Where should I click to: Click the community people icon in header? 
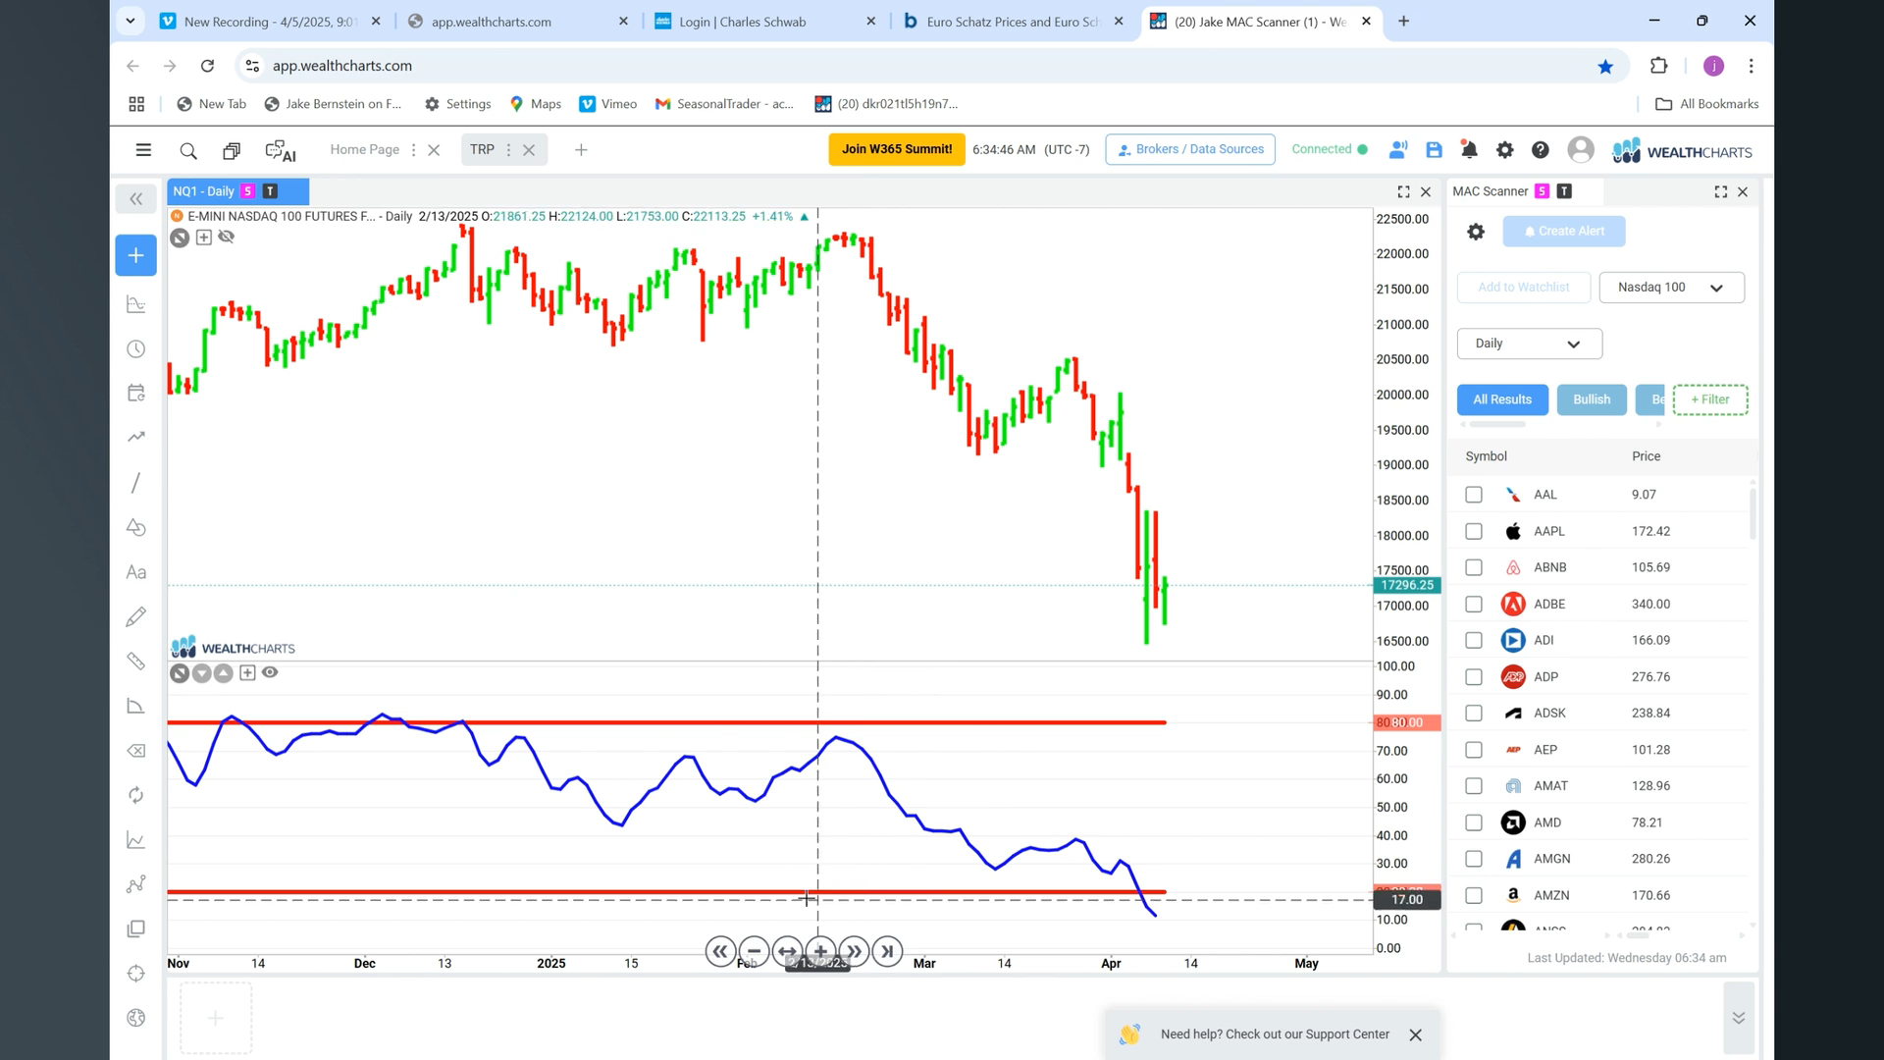click(x=1398, y=150)
